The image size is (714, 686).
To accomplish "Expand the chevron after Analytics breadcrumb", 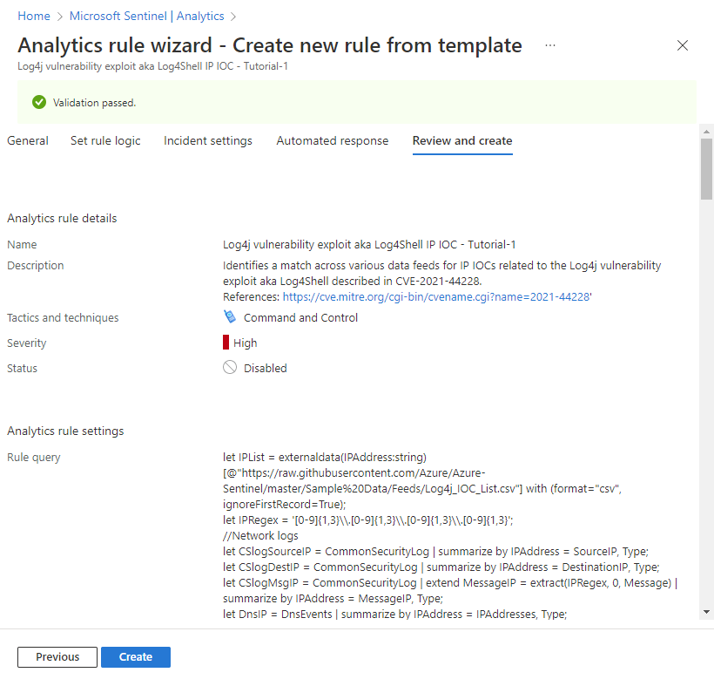I will [232, 16].
